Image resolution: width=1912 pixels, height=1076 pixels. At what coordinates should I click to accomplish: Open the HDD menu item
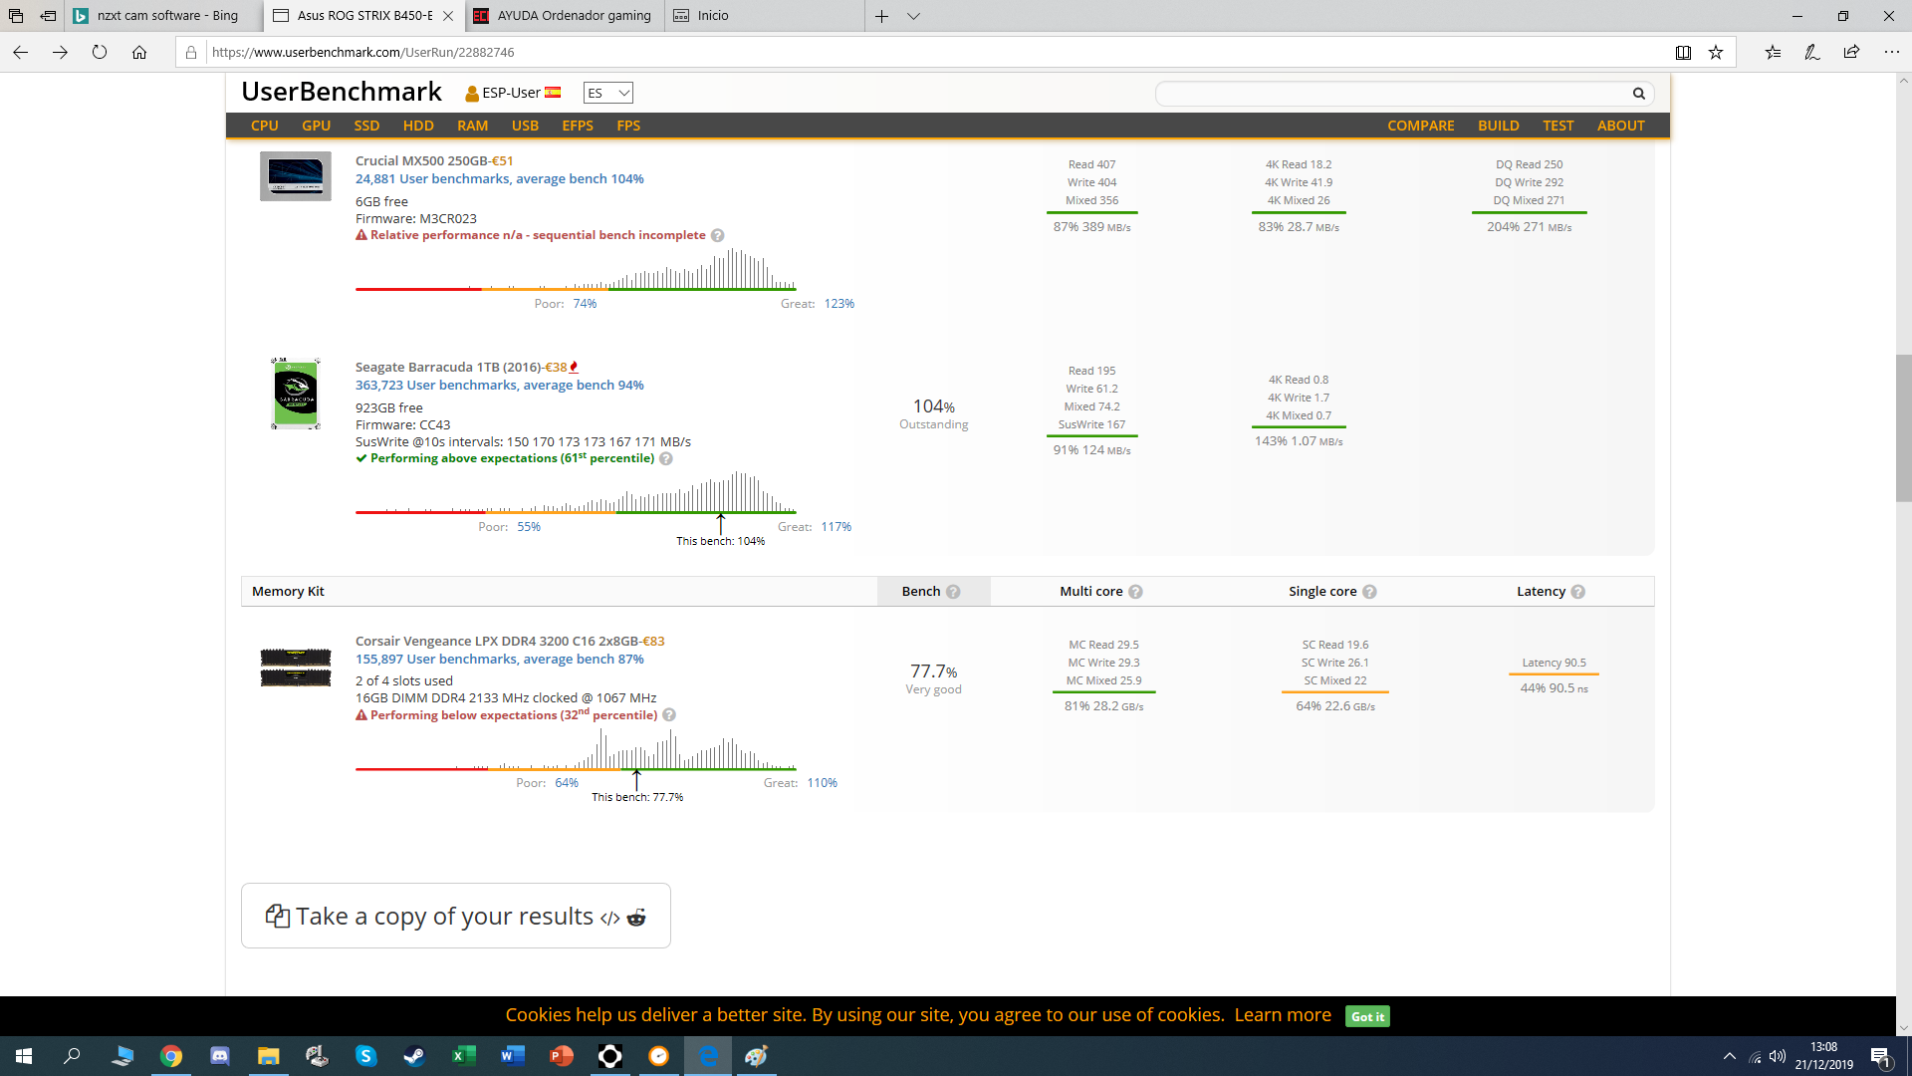point(418,126)
